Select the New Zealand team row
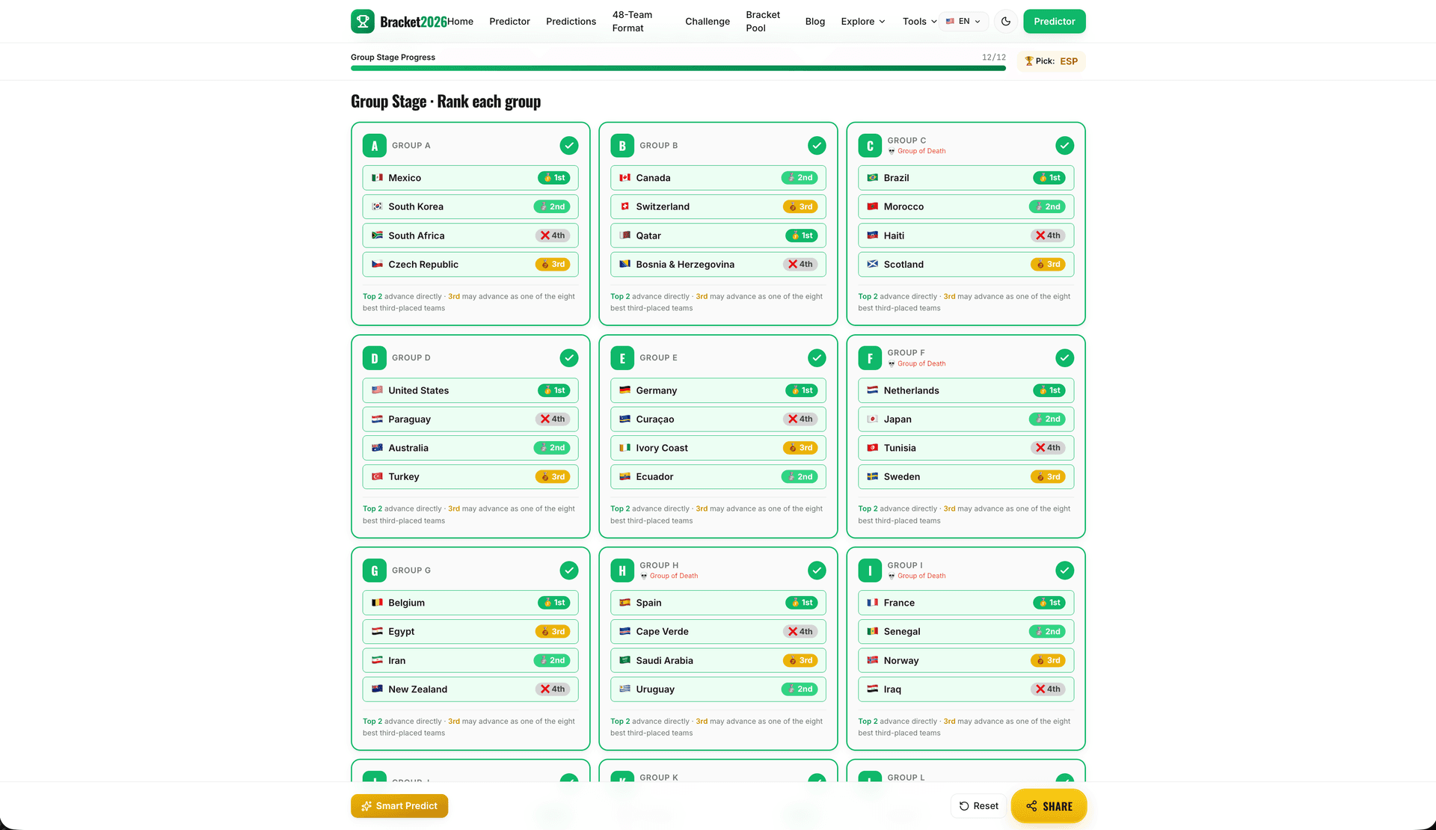Image resolution: width=1436 pixels, height=830 pixels. (x=470, y=689)
